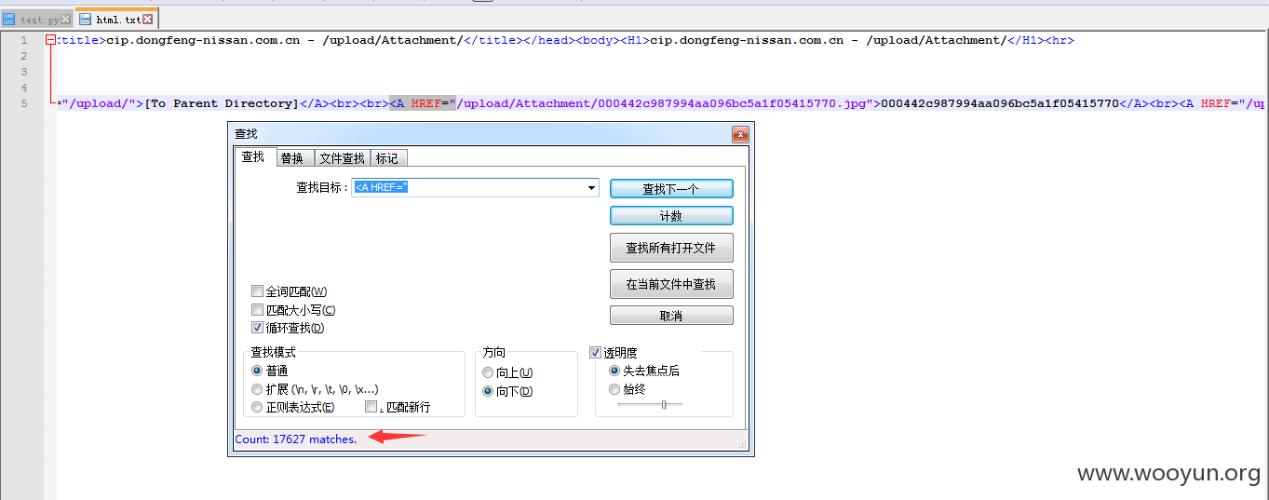1269x500 pixels.
Task: Open the 查找 tab in the find dialog
Action: tap(253, 157)
